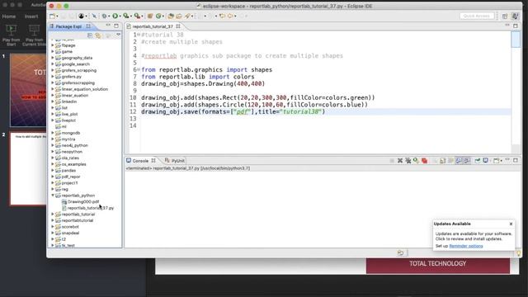This screenshot has width=528, height=297.
Task: Click the PyDev perspective icon
Action: 515,16
